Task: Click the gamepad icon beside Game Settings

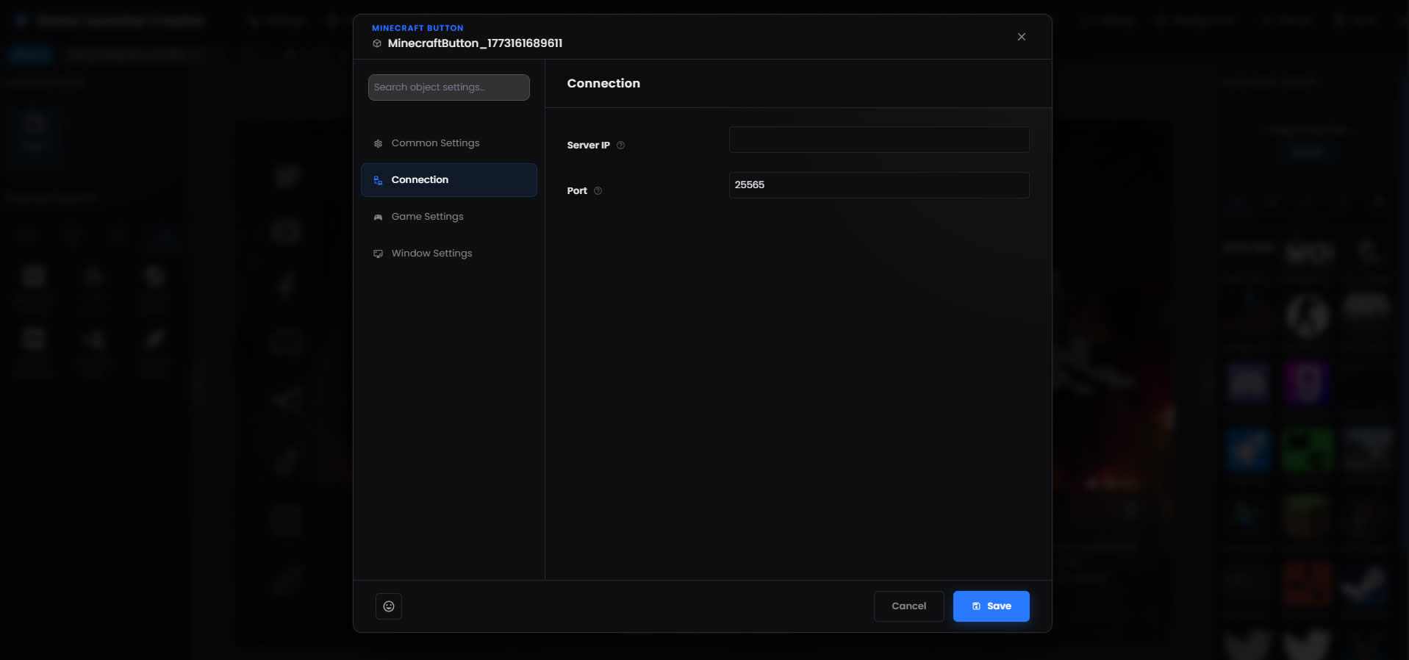Action: [378, 217]
